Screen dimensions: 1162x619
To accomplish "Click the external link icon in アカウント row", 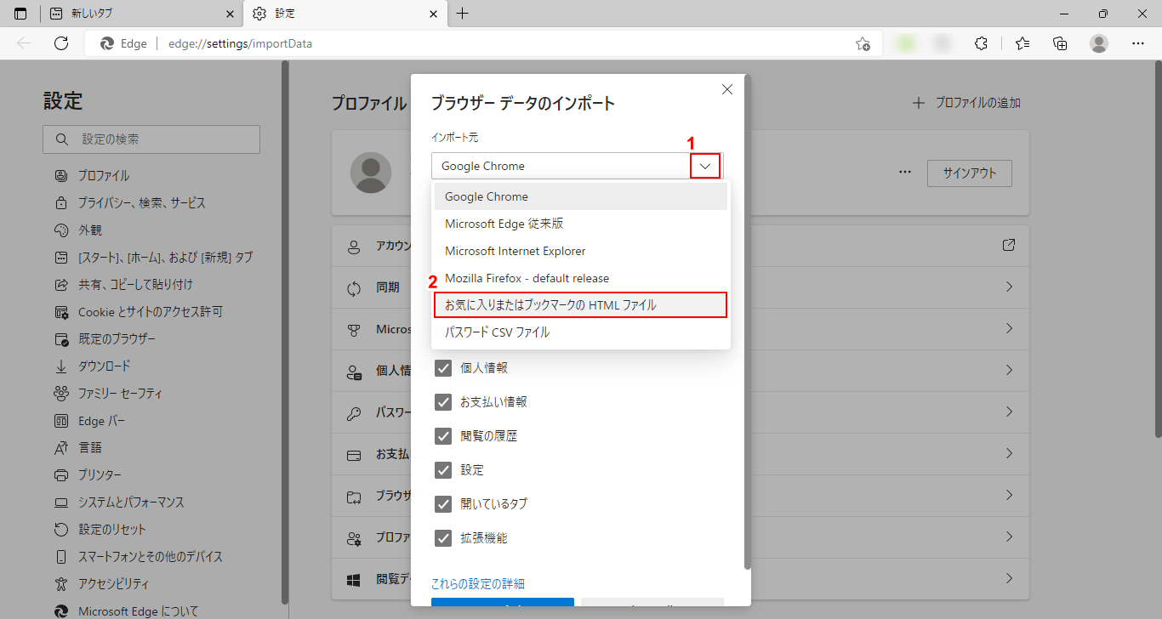I will (1009, 245).
